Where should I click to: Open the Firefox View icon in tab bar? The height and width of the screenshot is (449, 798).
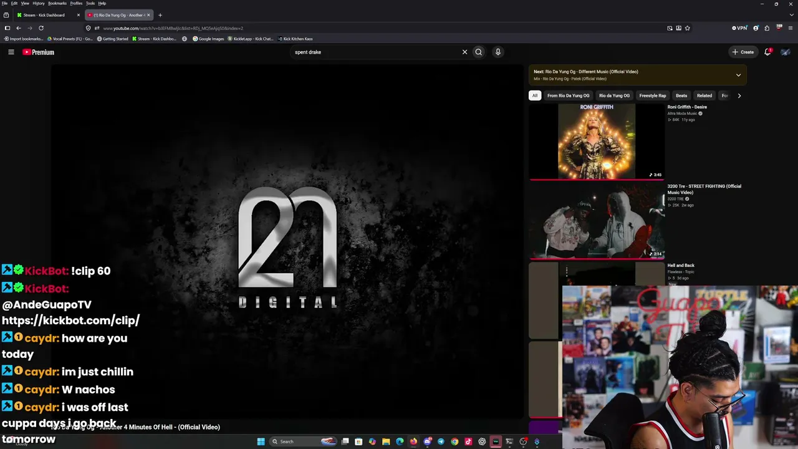[6, 15]
